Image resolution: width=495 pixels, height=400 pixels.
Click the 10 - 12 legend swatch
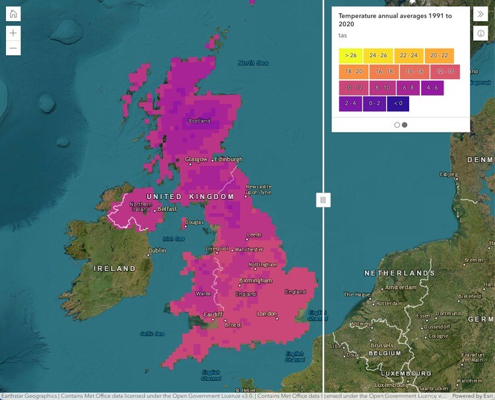pyautogui.click(x=354, y=88)
